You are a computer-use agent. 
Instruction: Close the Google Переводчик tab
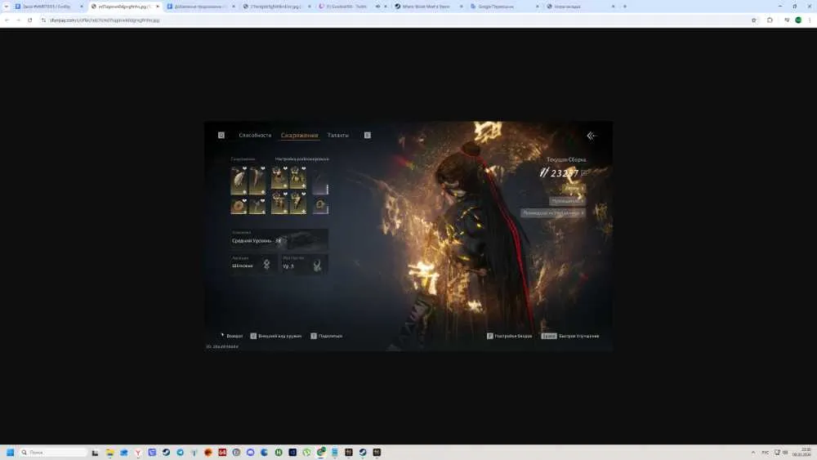point(538,7)
